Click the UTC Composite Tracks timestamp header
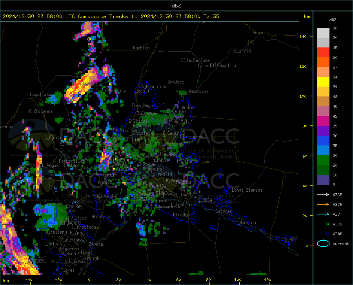Screen dimensions: 353x285 tap(111, 16)
